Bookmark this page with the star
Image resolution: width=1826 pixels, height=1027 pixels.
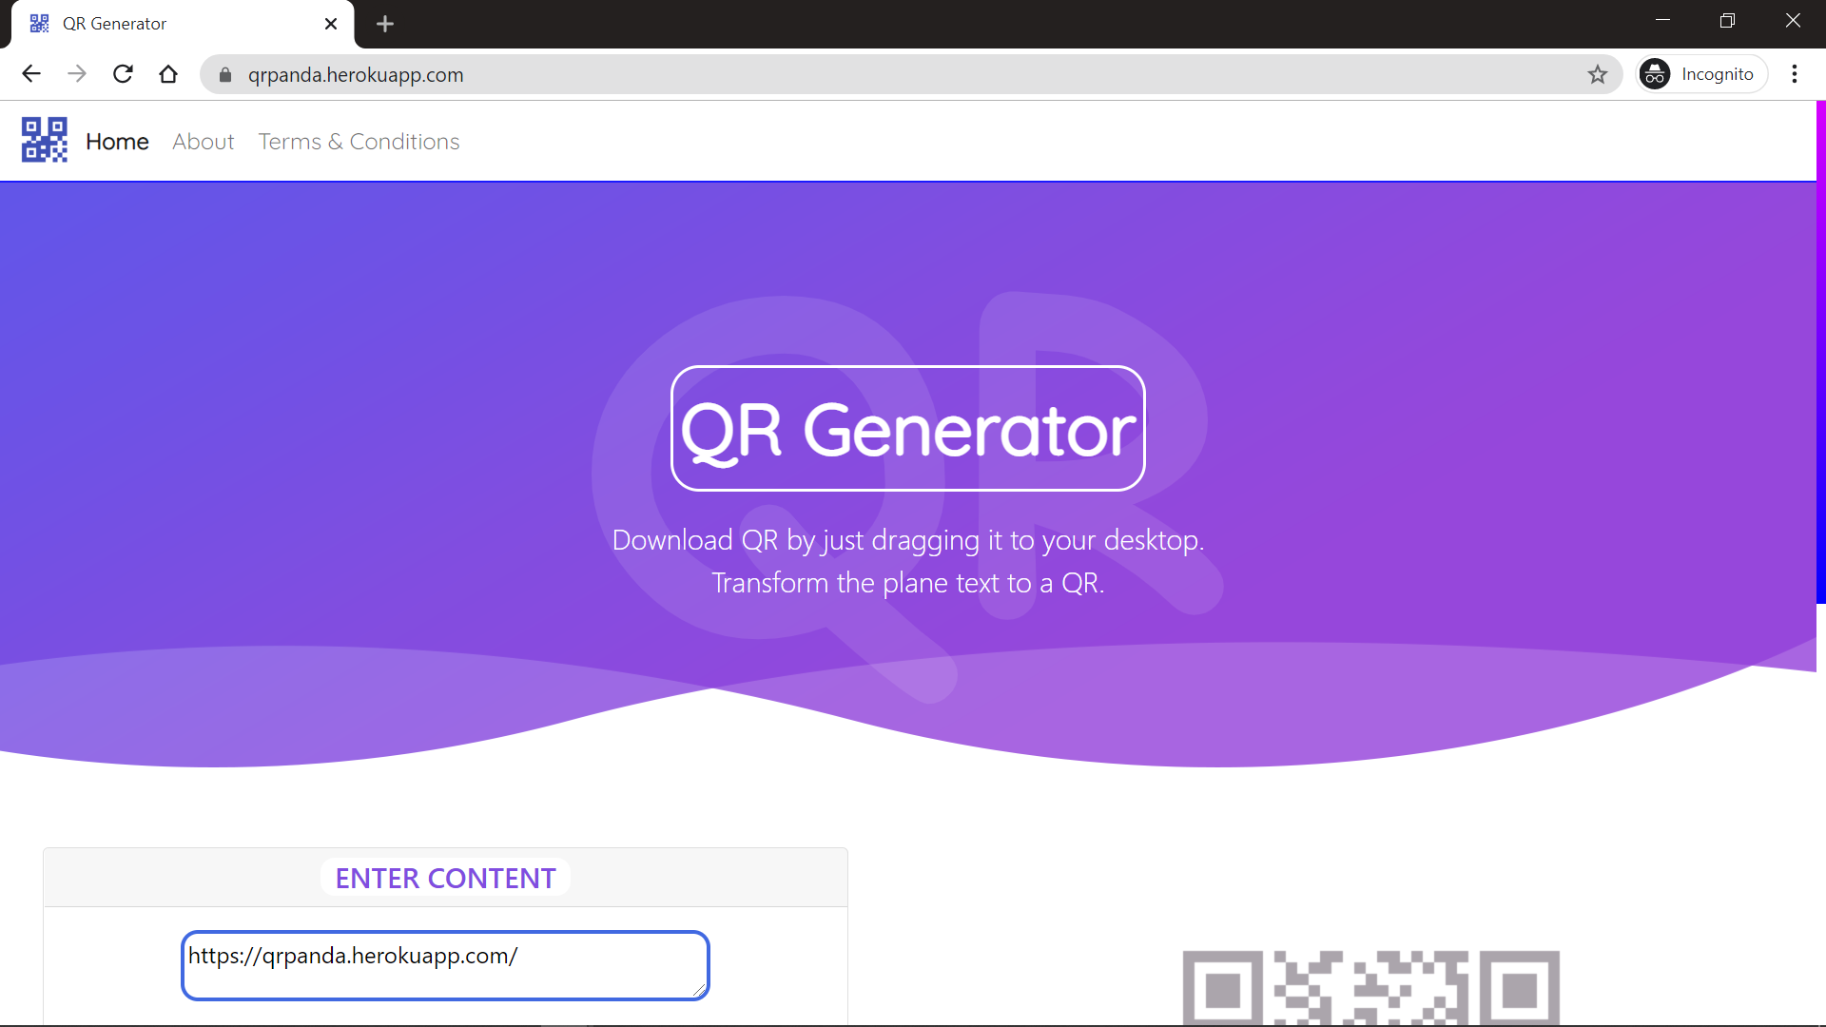coord(1598,74)
